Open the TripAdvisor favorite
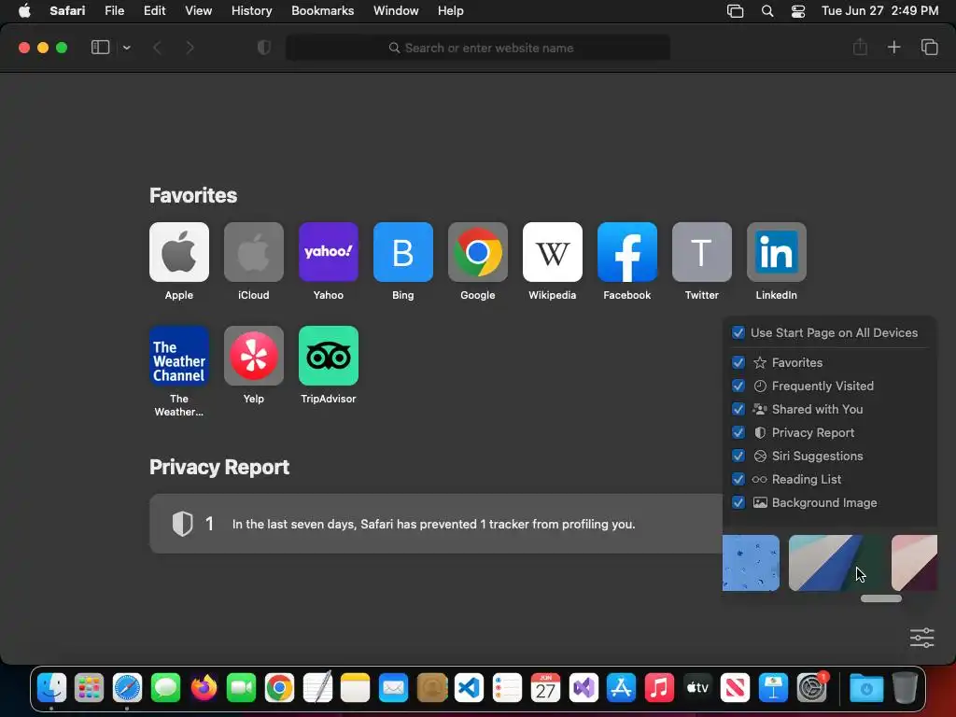 pyautogui.click(x=328, y=356)
